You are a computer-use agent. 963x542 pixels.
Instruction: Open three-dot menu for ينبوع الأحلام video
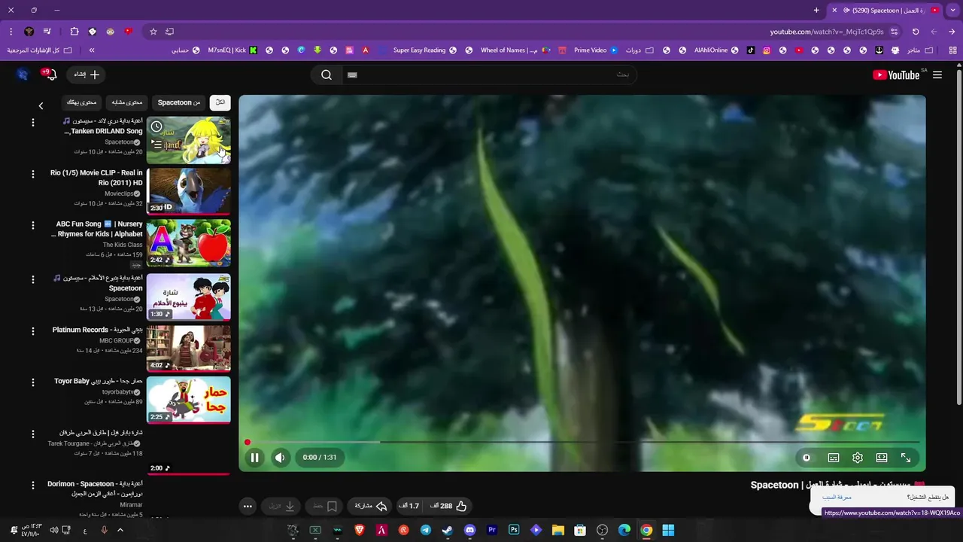[x=32, y=279]
